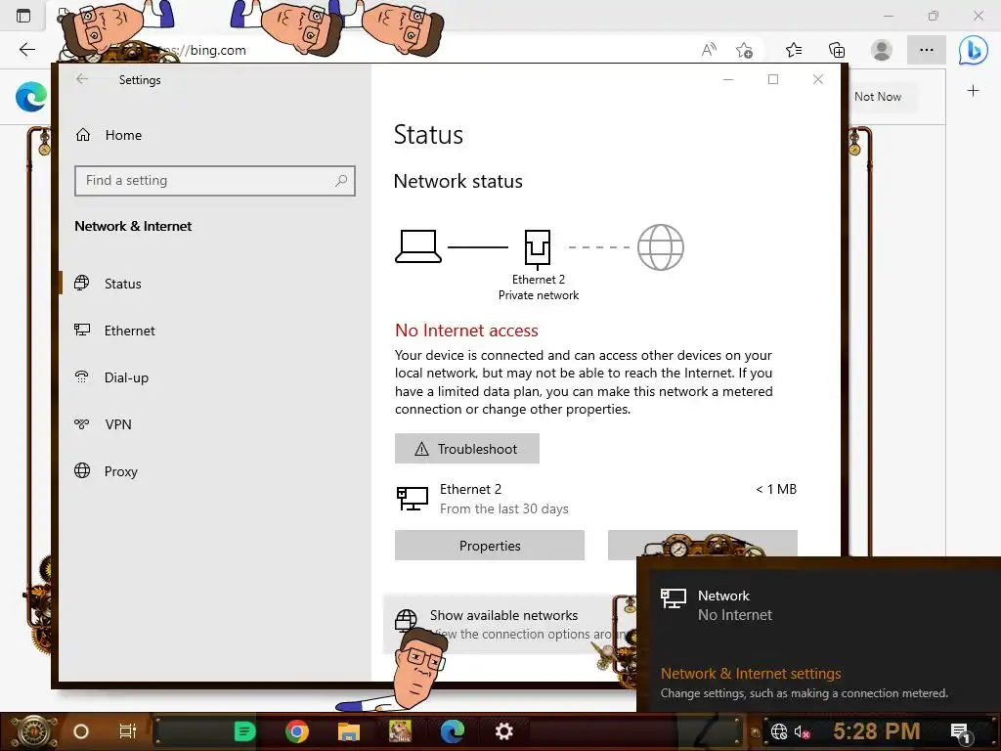Click the Edge browser back arrow
The image size is (1001, 751).
(x=26, y=50)
